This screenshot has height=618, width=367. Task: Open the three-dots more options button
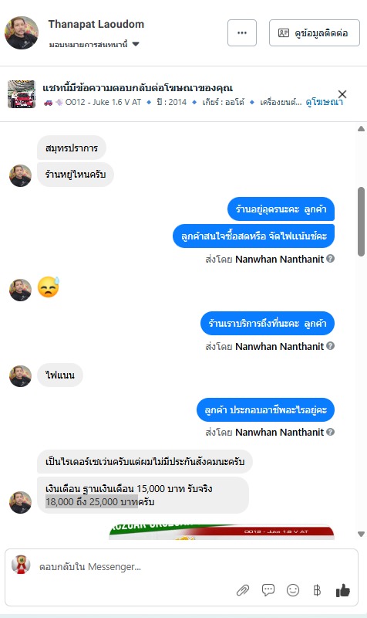pyautogui.click(x=242, y=32)
